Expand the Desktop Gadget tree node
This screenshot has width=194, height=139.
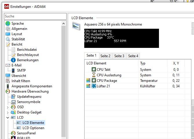click(8, 113)
